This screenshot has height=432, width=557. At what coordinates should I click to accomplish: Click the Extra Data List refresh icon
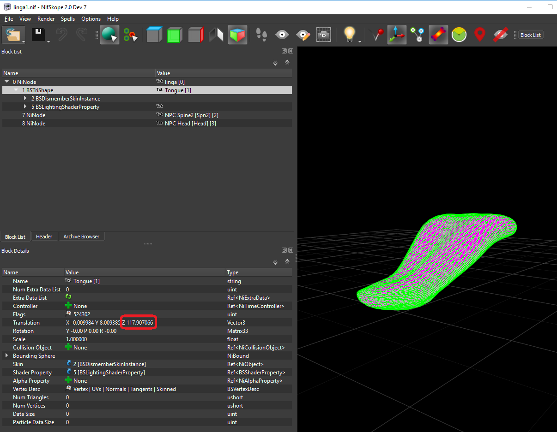click(x=69, y=297)
